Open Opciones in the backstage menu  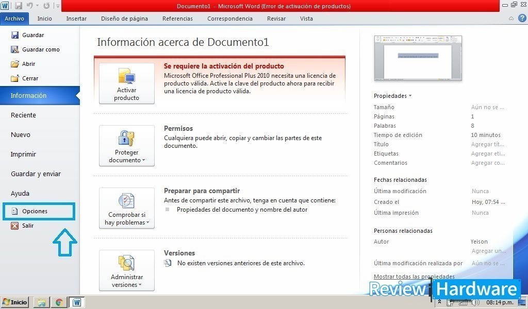coord(39,211)
